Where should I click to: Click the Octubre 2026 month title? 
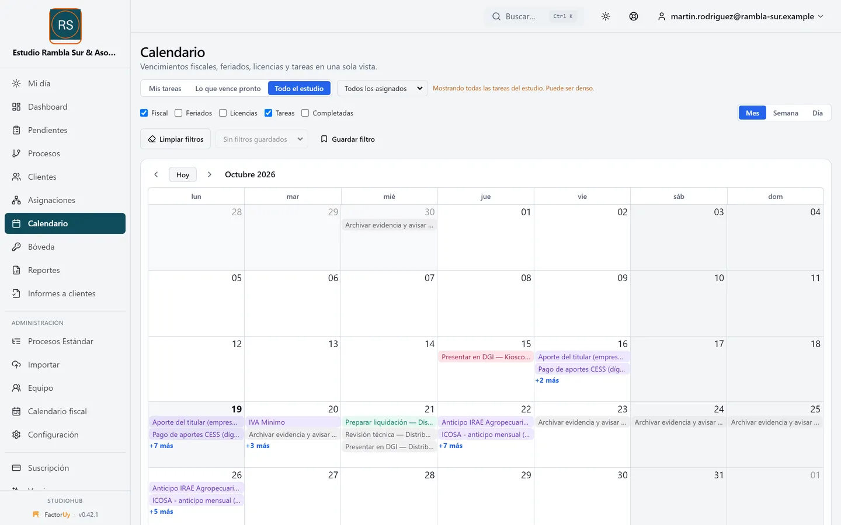click(x=250, y=174)
